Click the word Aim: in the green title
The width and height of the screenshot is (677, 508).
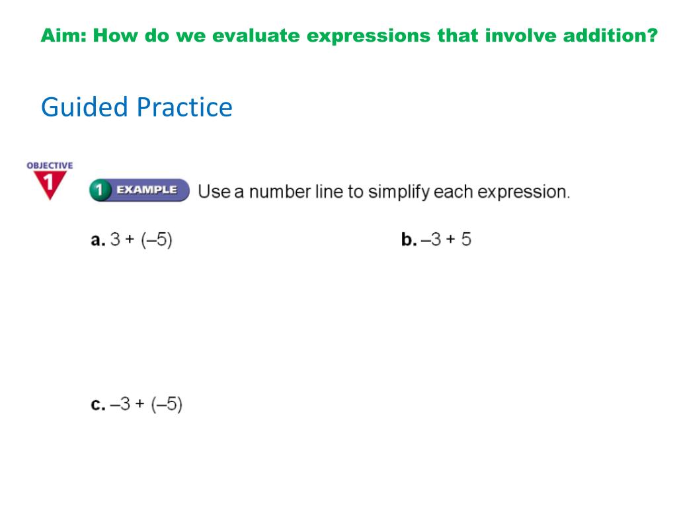(x=64, y=36)
